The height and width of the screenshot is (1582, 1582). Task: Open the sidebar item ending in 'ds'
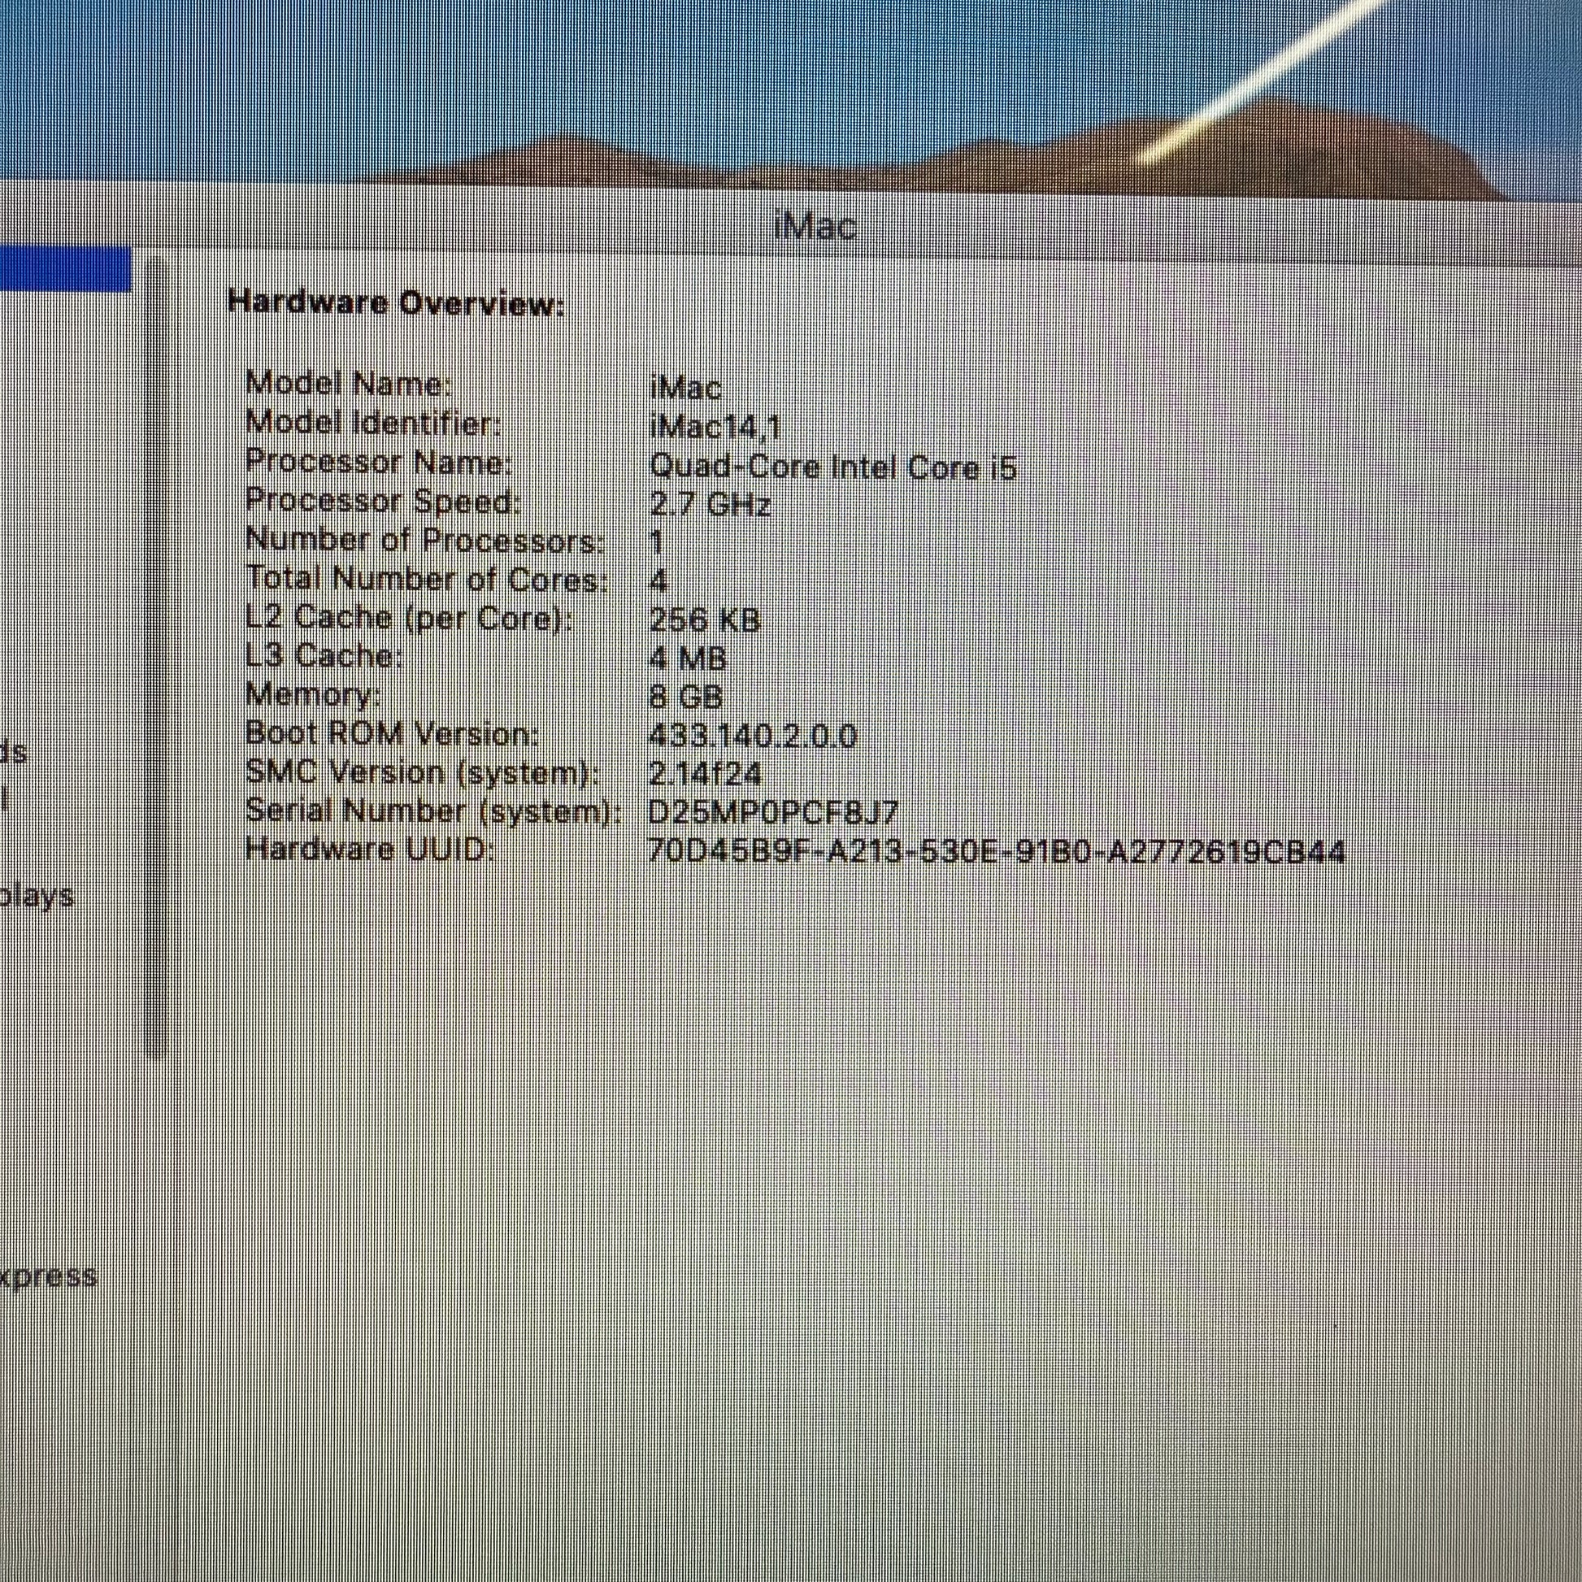(13, 751)
